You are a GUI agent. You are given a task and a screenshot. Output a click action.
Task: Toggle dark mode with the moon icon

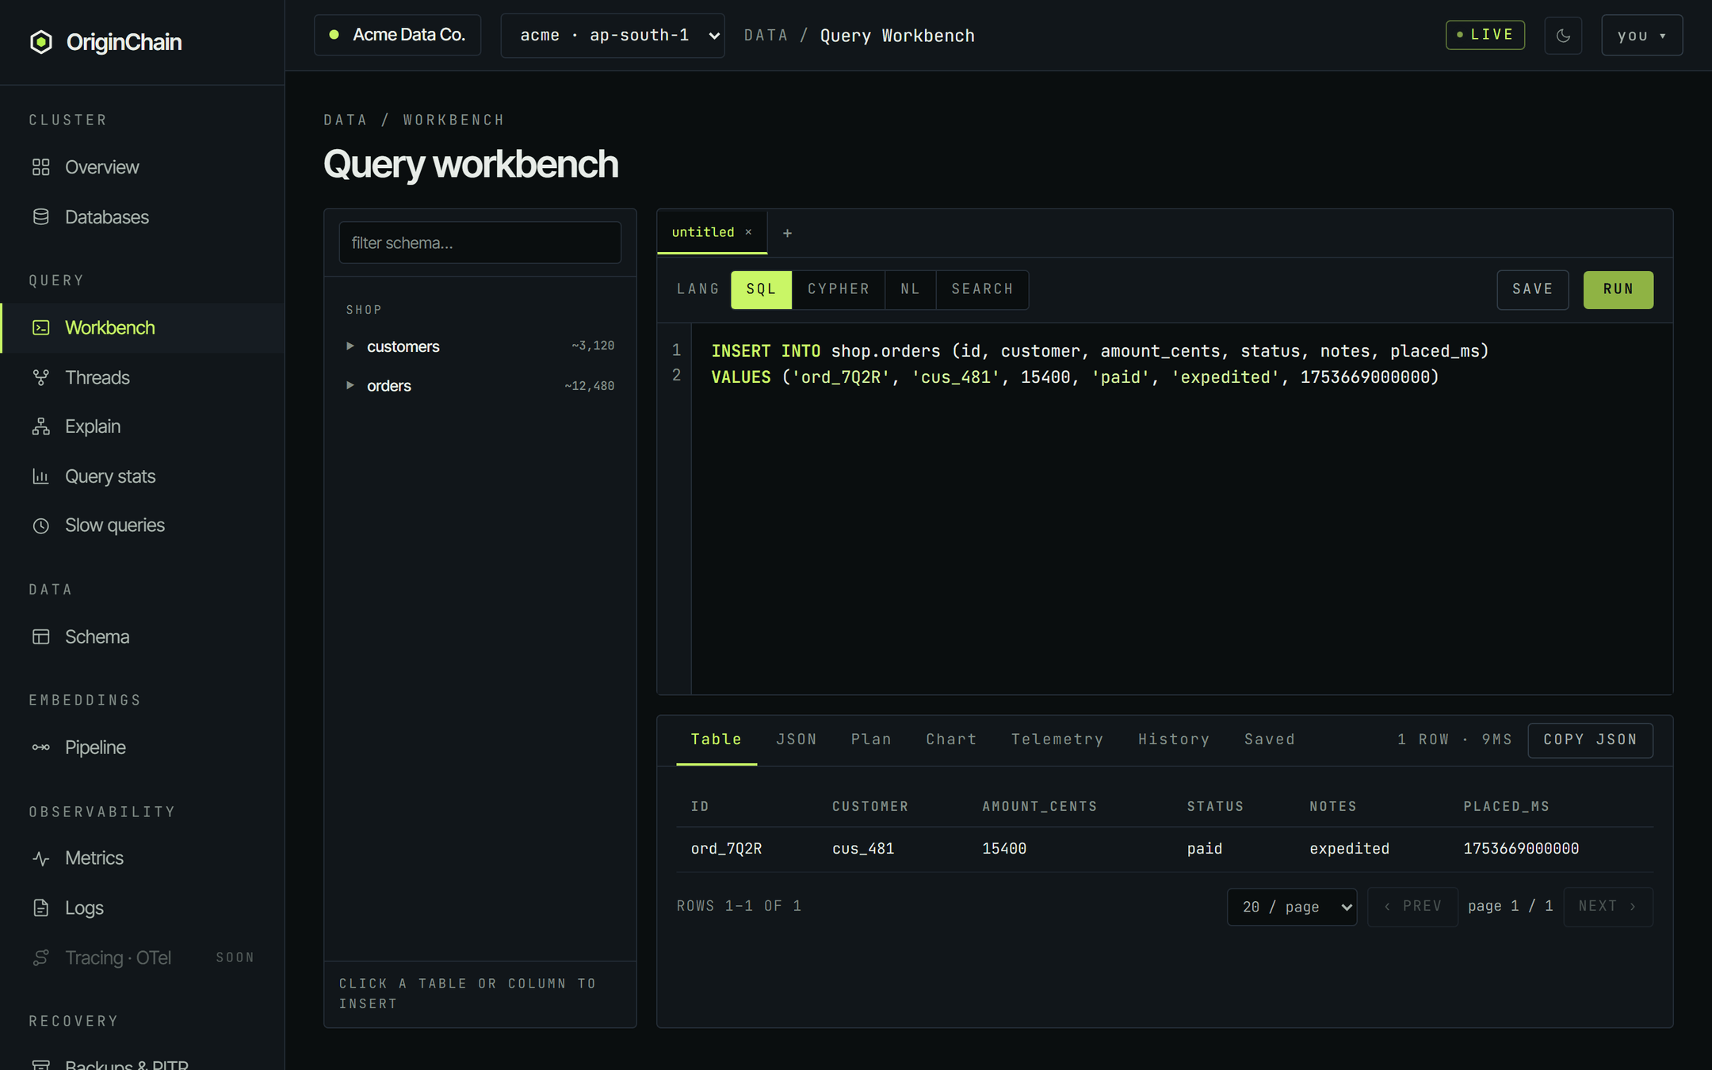tap(1563, 36)
